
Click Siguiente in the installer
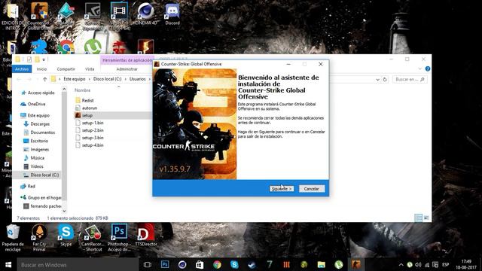[x=282, y=189]
